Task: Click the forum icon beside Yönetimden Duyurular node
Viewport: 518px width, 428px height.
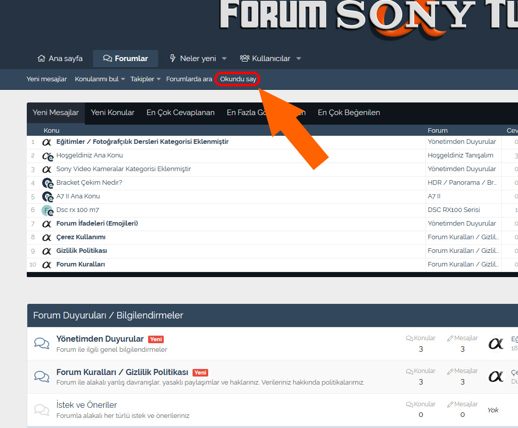Action: pyautogui.click(x=41, y=344)
